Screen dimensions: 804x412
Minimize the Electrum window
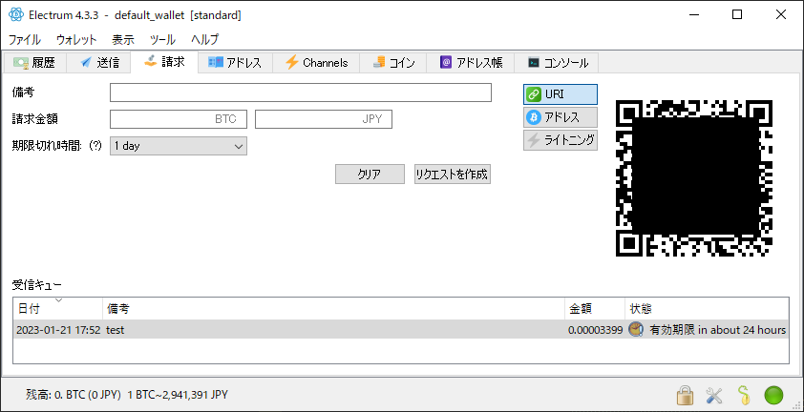(693, 15)
